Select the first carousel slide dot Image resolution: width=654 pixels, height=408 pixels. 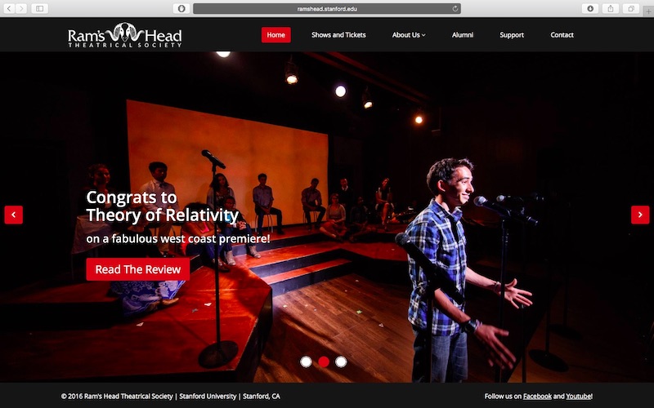point(306,361)
